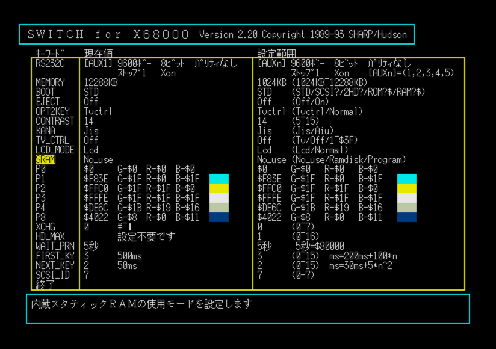Select the NEXT_KEY keyword
This screenshot has height=349, width=496.
pyautogui.click(x=55, y=265)
